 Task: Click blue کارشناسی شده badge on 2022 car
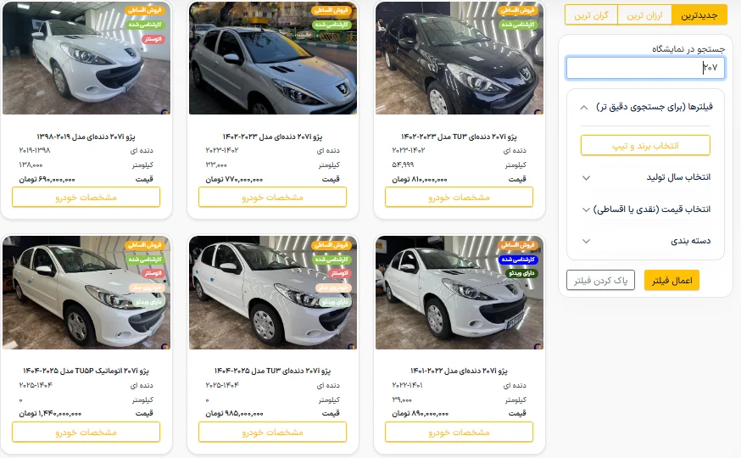point(518,260)
